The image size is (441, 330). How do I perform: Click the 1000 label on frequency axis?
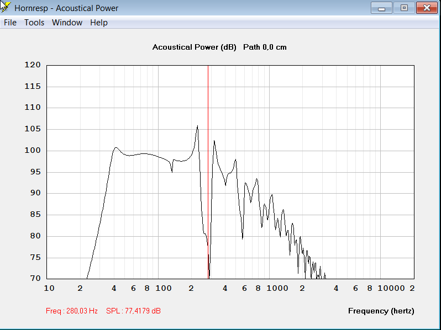tap(277, 288)
